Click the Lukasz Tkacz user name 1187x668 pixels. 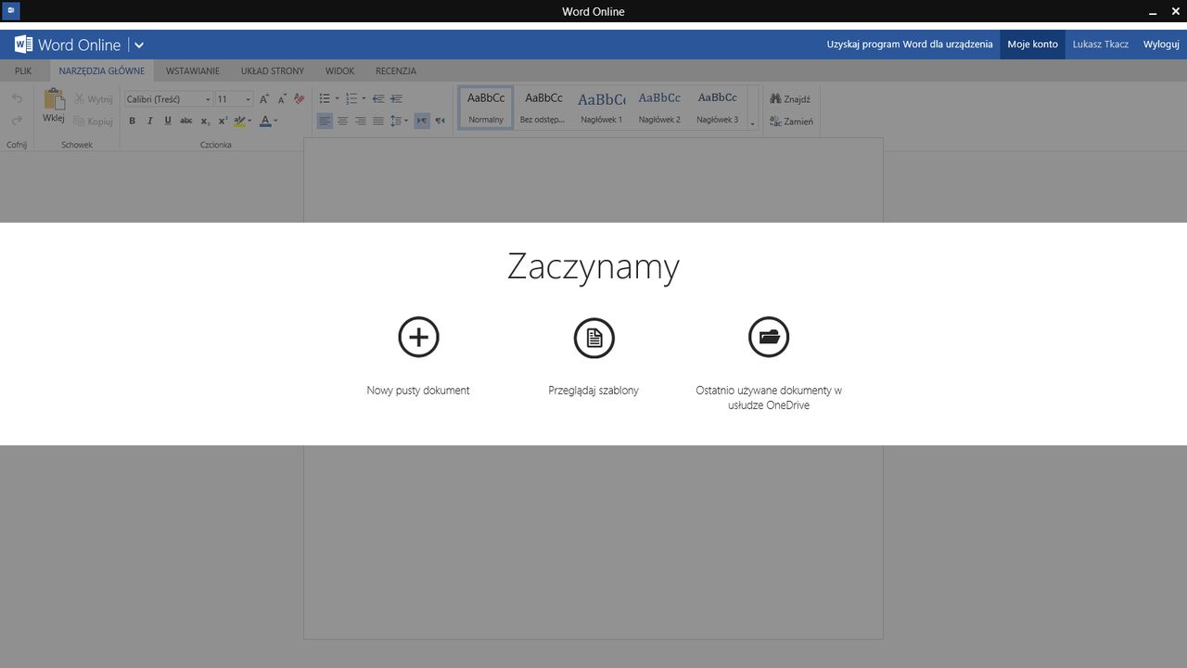point(1101,45)
